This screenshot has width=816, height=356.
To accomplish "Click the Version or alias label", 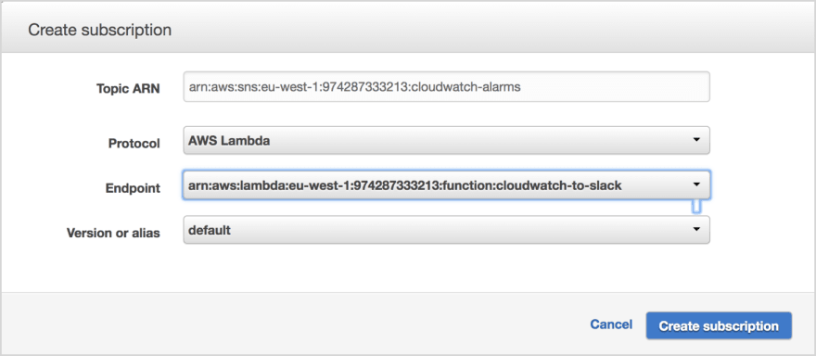I will pos(113,233).
